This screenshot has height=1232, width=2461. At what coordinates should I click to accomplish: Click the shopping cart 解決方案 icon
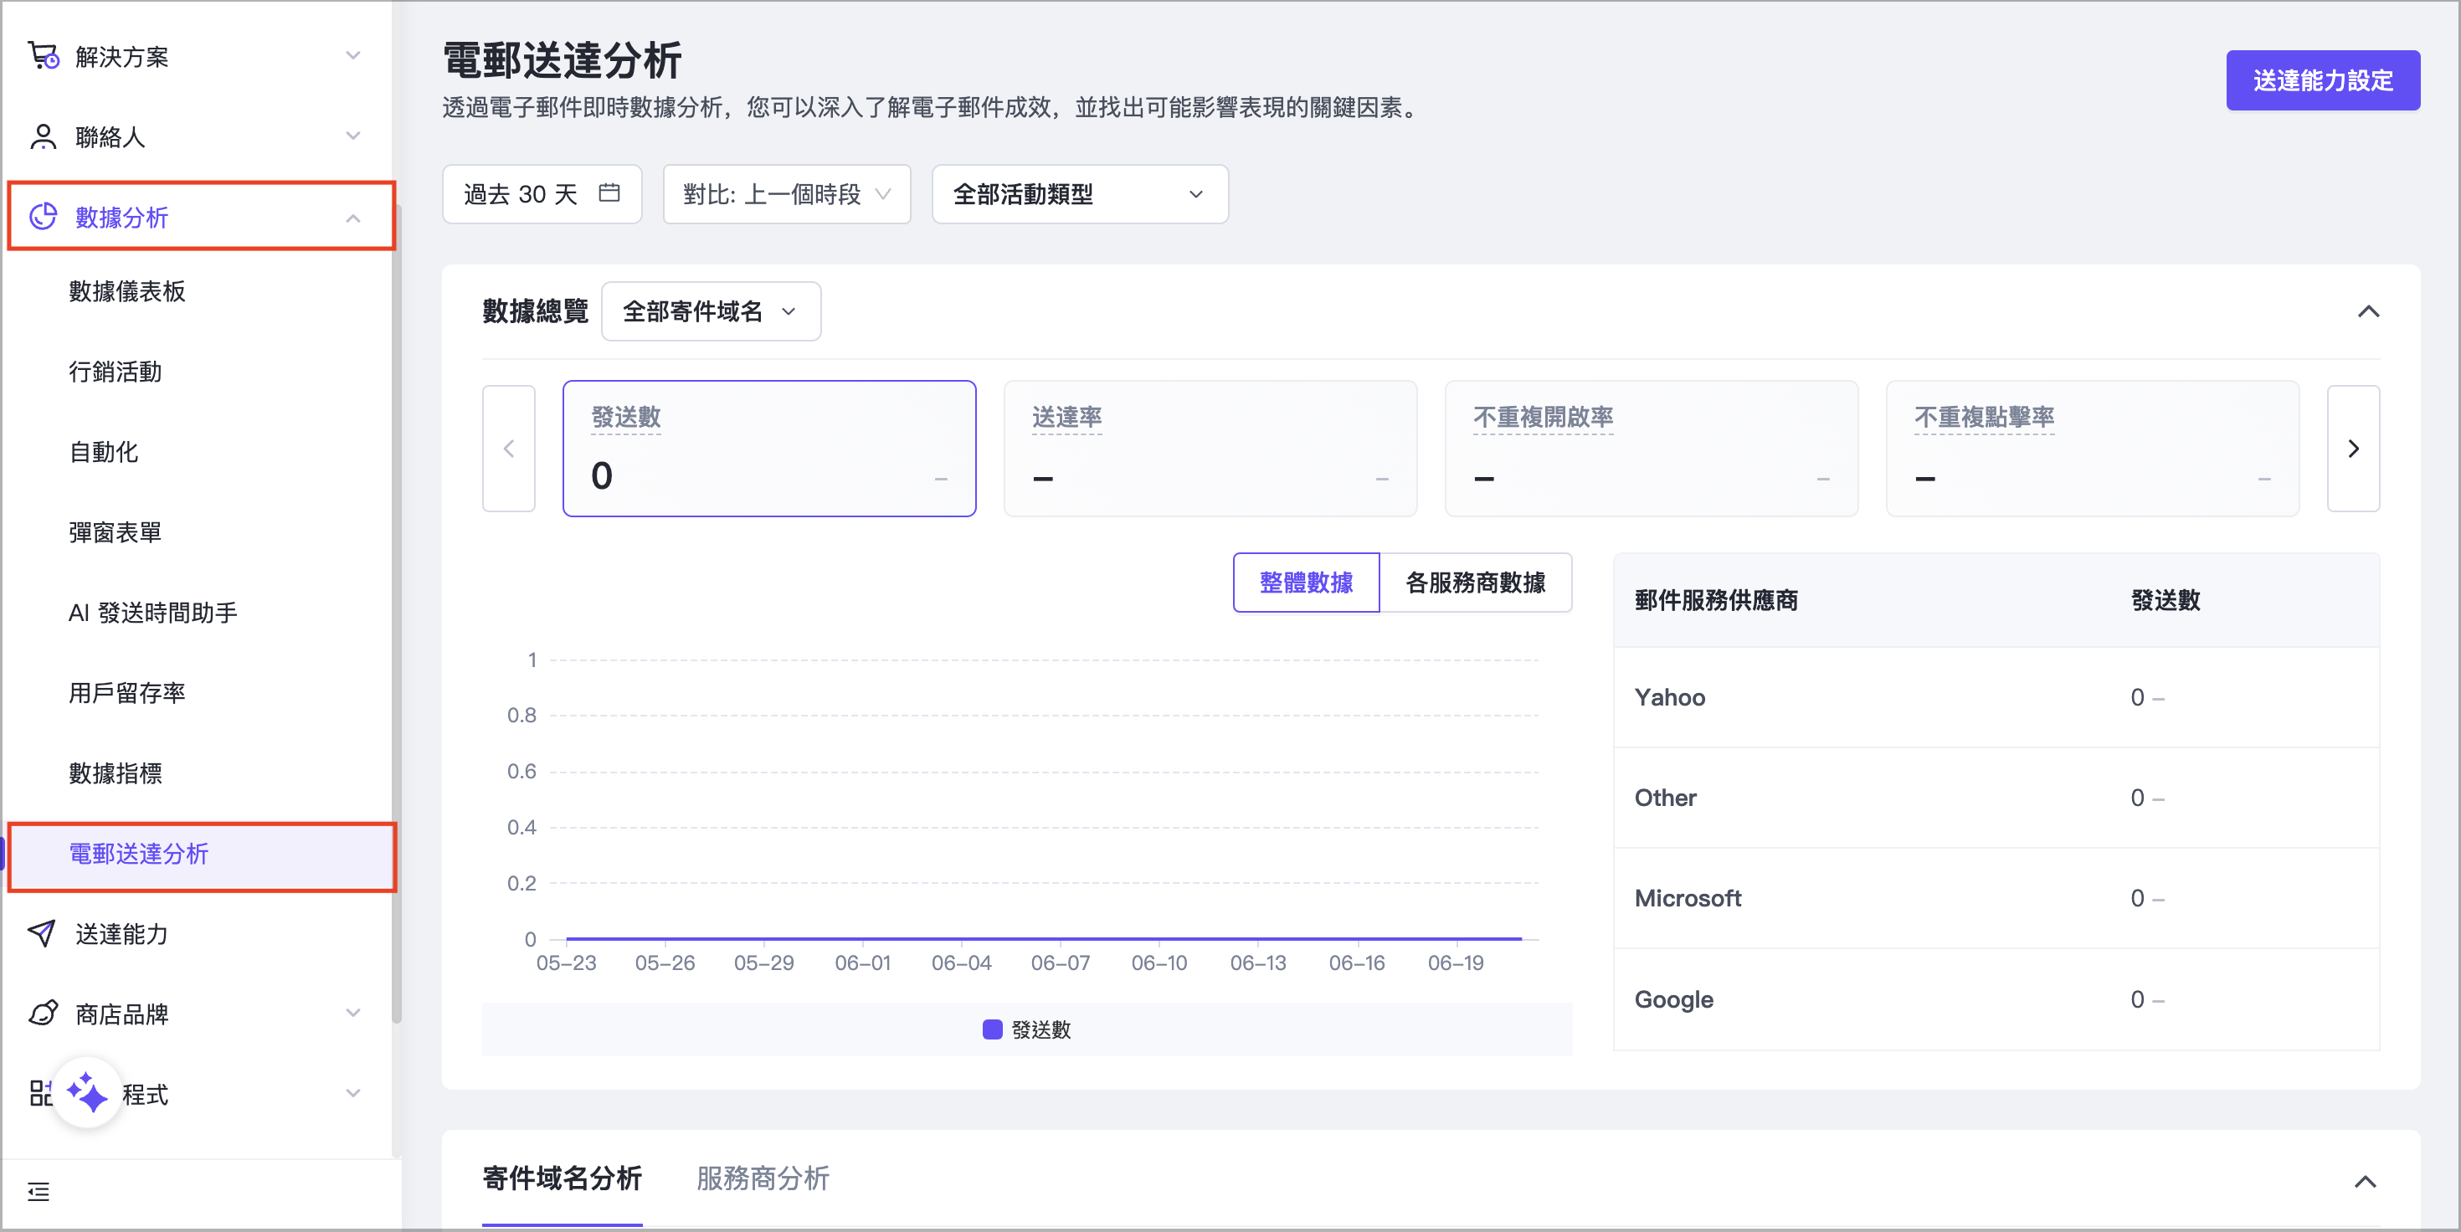click(43, 56)
